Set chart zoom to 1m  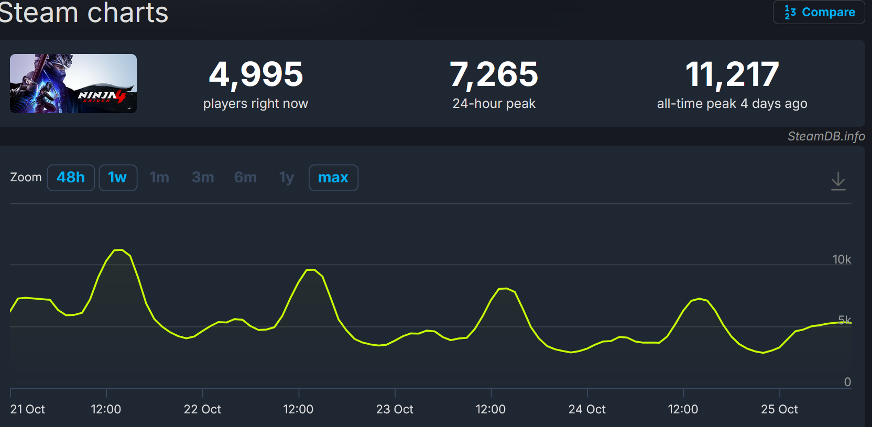159,178
